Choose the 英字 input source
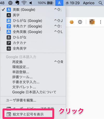 pyautogui.click(x=33, y=15)
